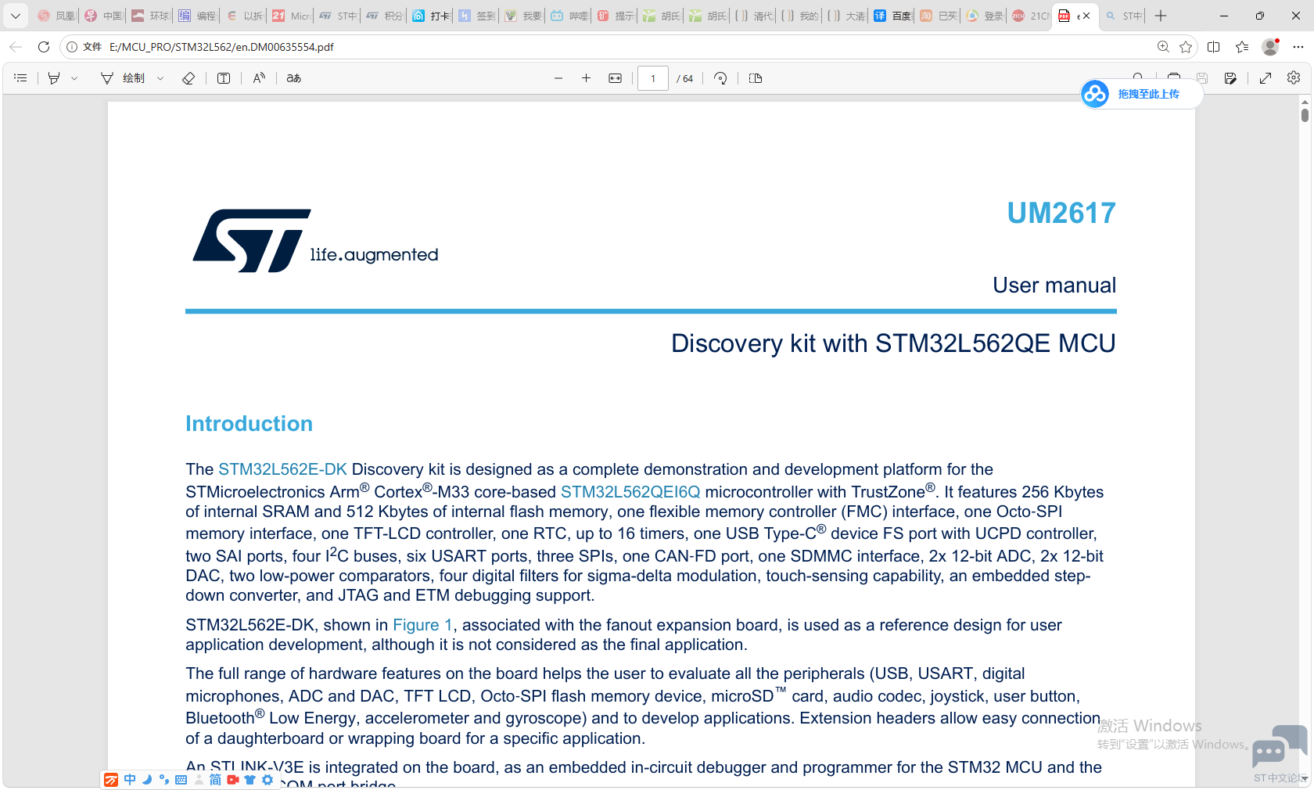
Task: Open the tab actions dropdown menu
Action: (16, 16)
